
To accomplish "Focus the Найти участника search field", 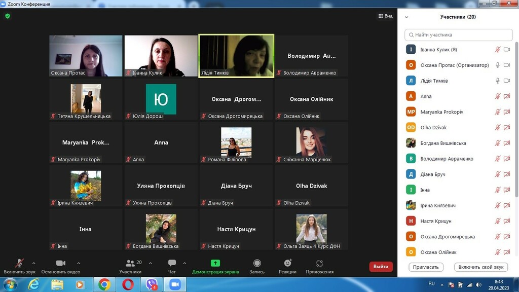I will (458, 35).
